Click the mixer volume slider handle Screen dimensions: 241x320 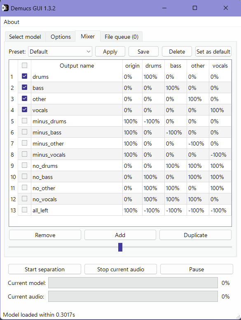[120, 247]
